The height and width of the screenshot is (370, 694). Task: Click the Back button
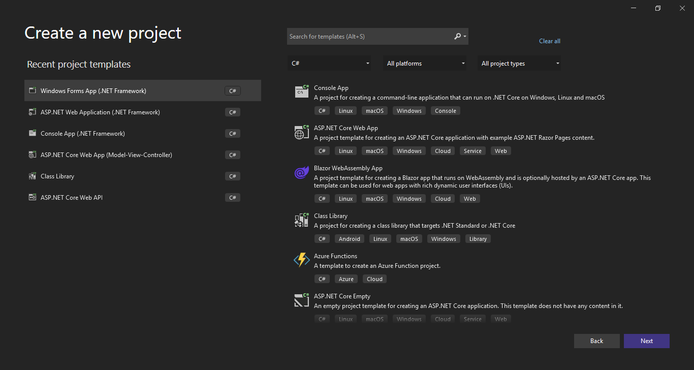click(x=597, y=341)
